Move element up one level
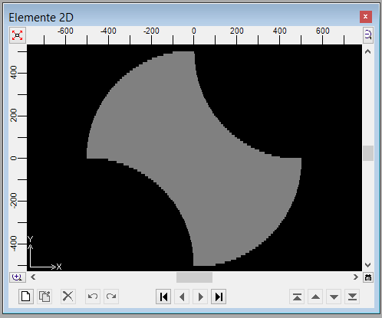 [x=315, y=297]
